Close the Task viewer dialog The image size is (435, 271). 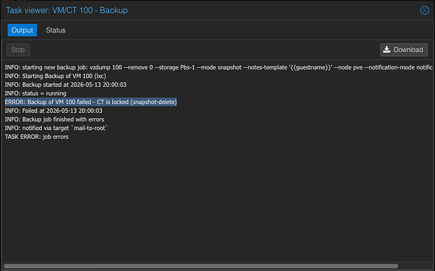tap(424, 10)
